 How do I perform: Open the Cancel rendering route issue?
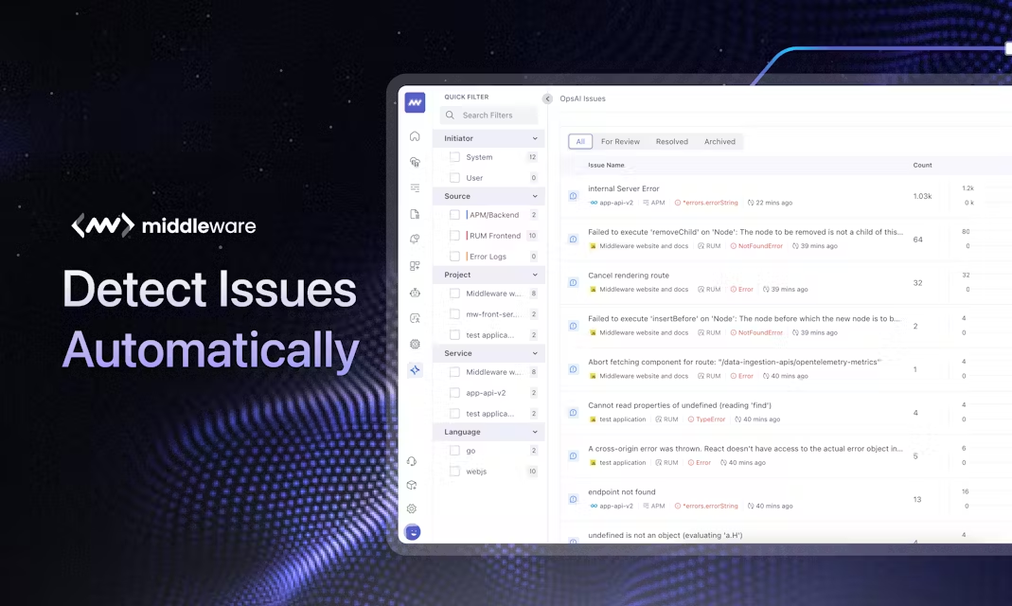click(629, 275)
